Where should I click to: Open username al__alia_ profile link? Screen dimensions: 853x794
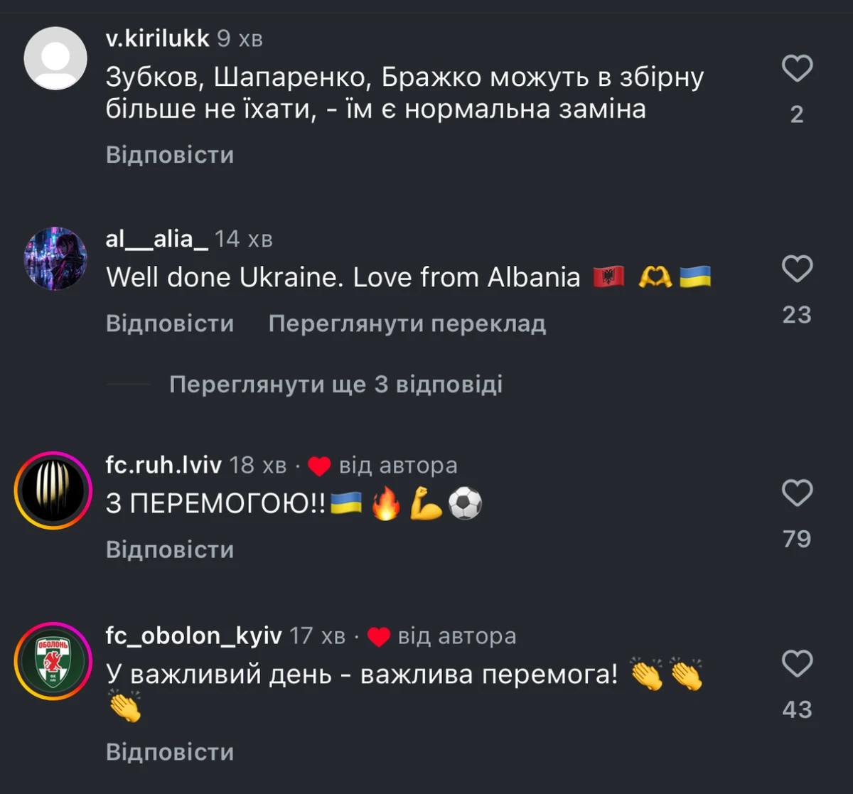coord(157,239)
